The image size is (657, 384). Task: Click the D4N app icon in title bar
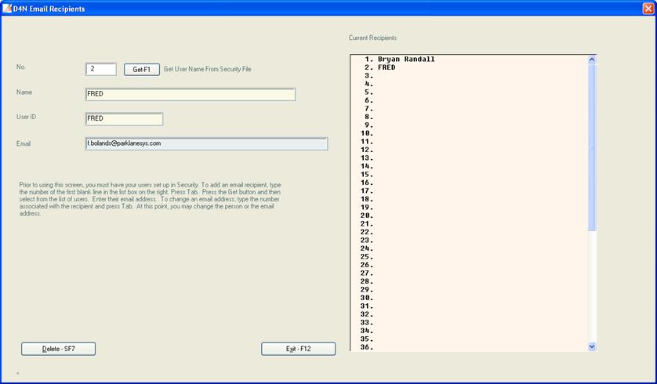[8, 9]
